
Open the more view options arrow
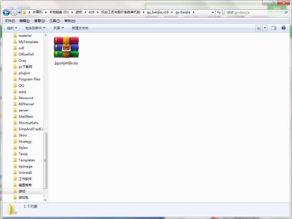point(265,28)
